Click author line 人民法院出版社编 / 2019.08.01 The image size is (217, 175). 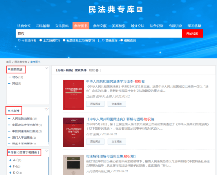pos(107,171)
